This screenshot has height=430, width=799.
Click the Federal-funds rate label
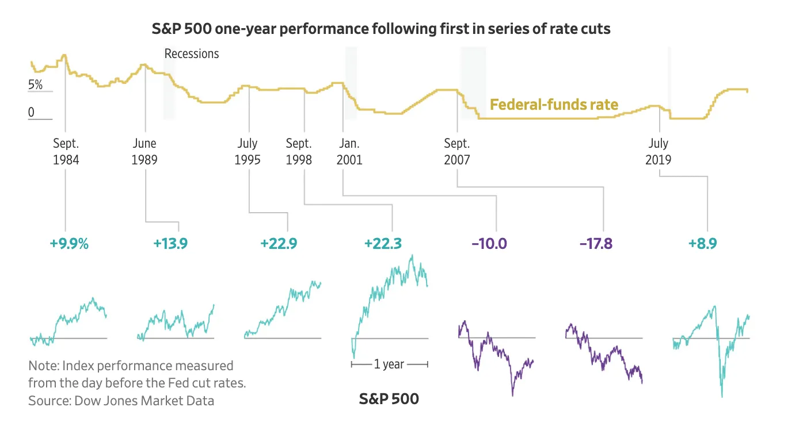coord(554,105)
